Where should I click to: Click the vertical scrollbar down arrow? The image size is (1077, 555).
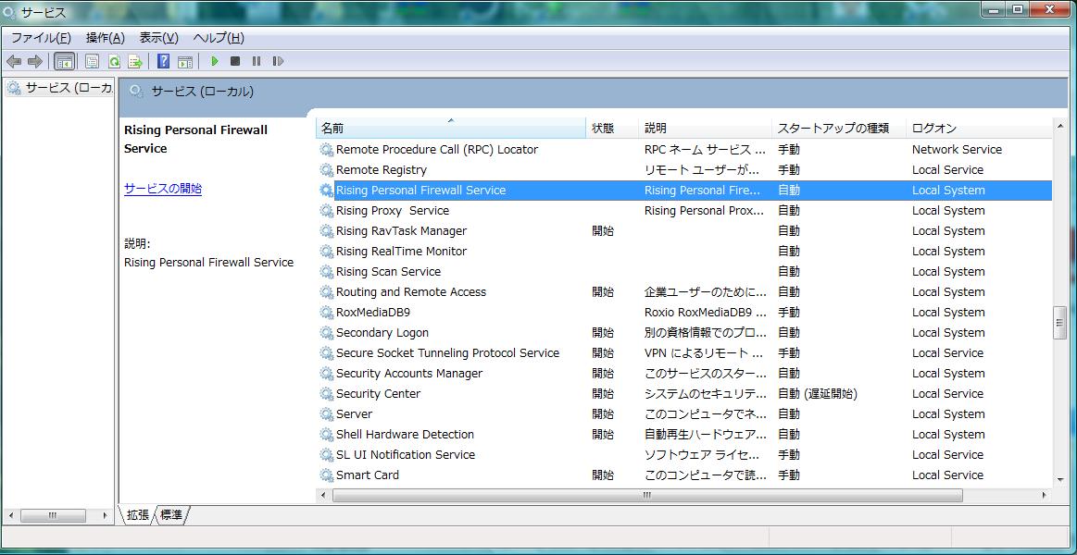pyautogui.click(x=1060, y=480)
